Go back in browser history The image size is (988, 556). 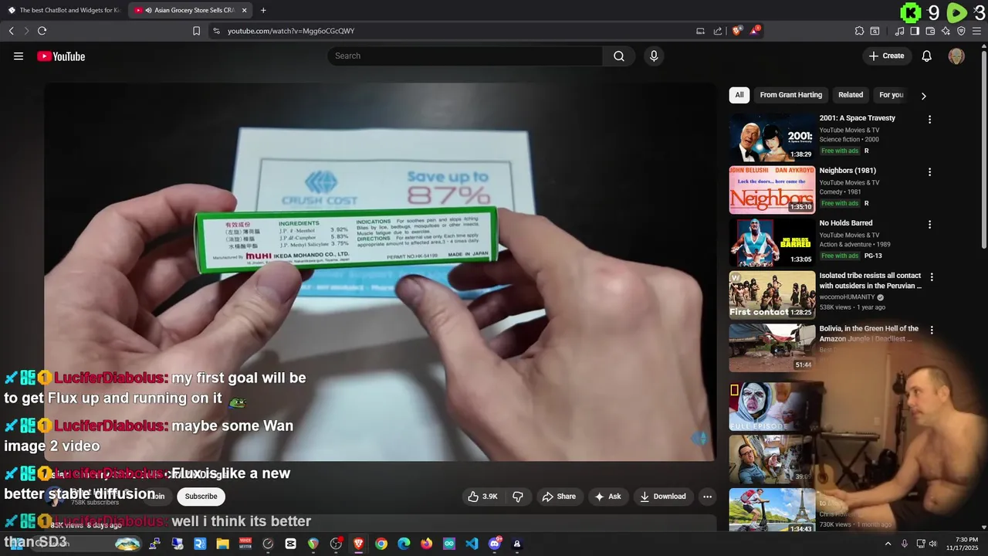(x=11, y=31)
